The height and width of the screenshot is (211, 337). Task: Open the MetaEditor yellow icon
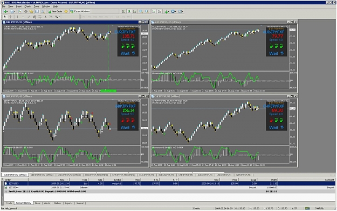66,11
